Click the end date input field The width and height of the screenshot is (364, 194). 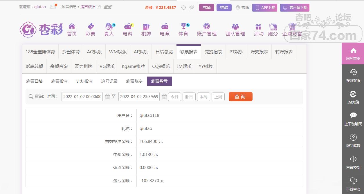[139, 97]
